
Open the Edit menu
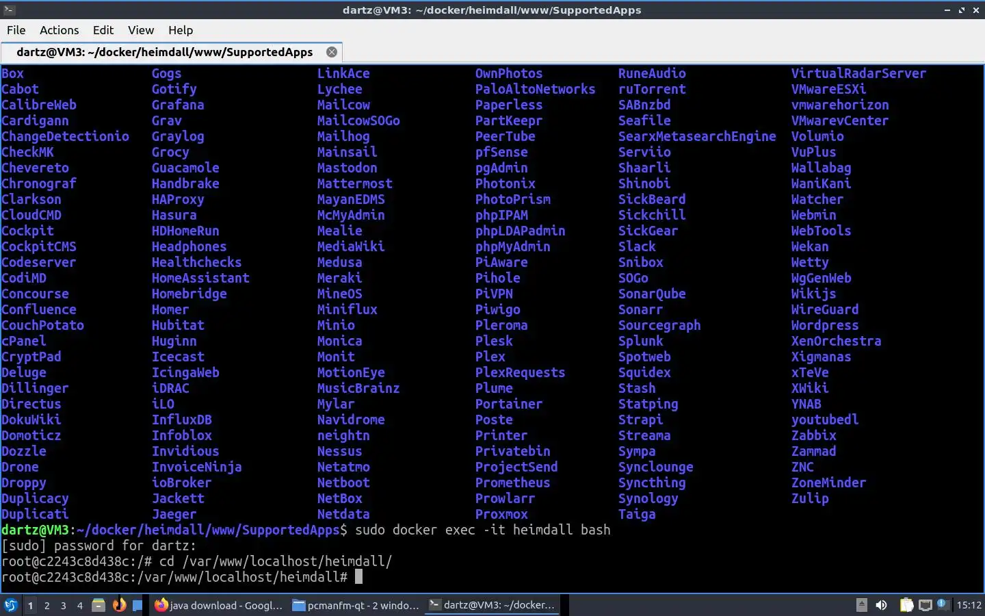pos(103,30)
